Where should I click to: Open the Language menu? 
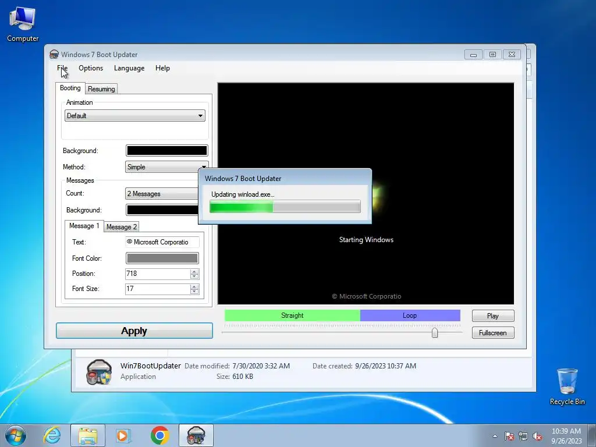(129, 68)
